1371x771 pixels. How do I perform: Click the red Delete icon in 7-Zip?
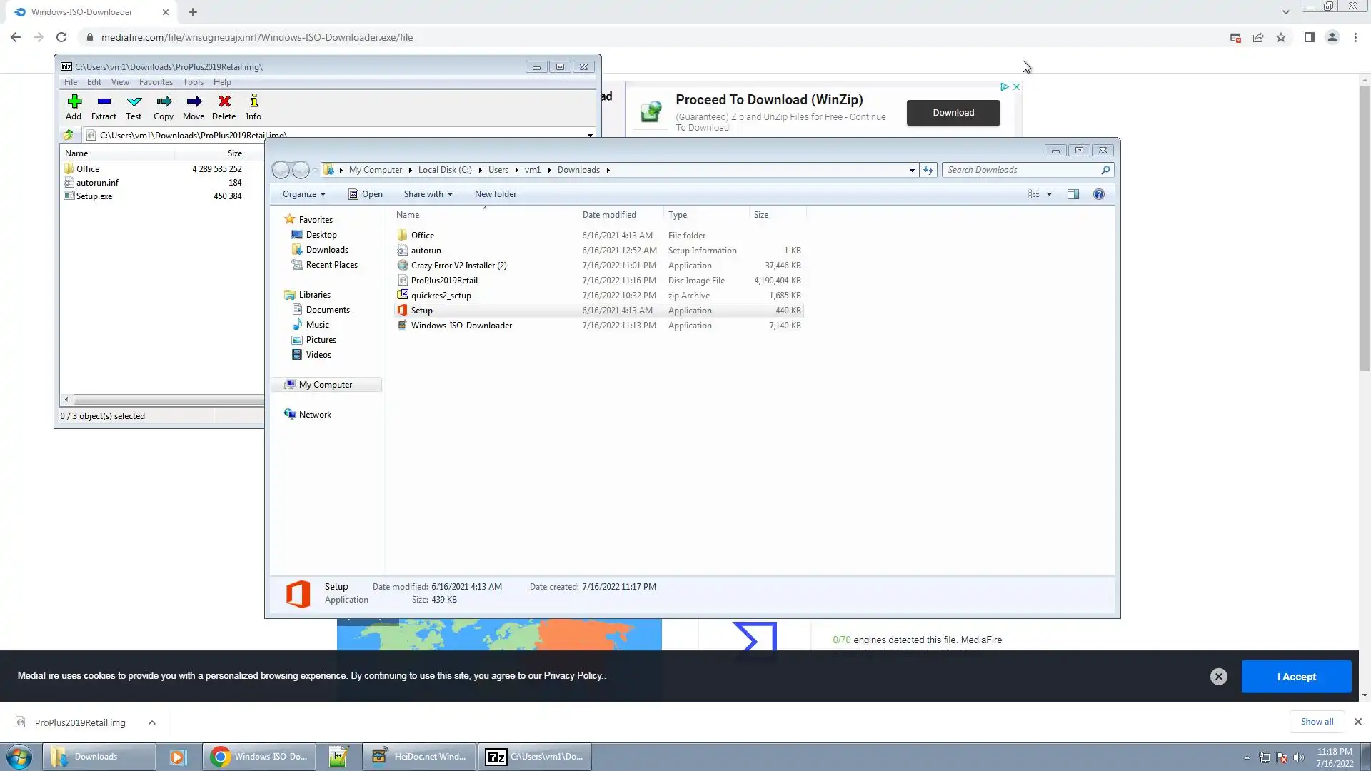pos(224,106)
